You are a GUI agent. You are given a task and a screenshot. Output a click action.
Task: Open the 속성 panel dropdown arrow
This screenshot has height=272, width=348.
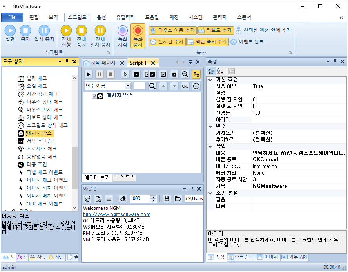(x=328, y=61)
